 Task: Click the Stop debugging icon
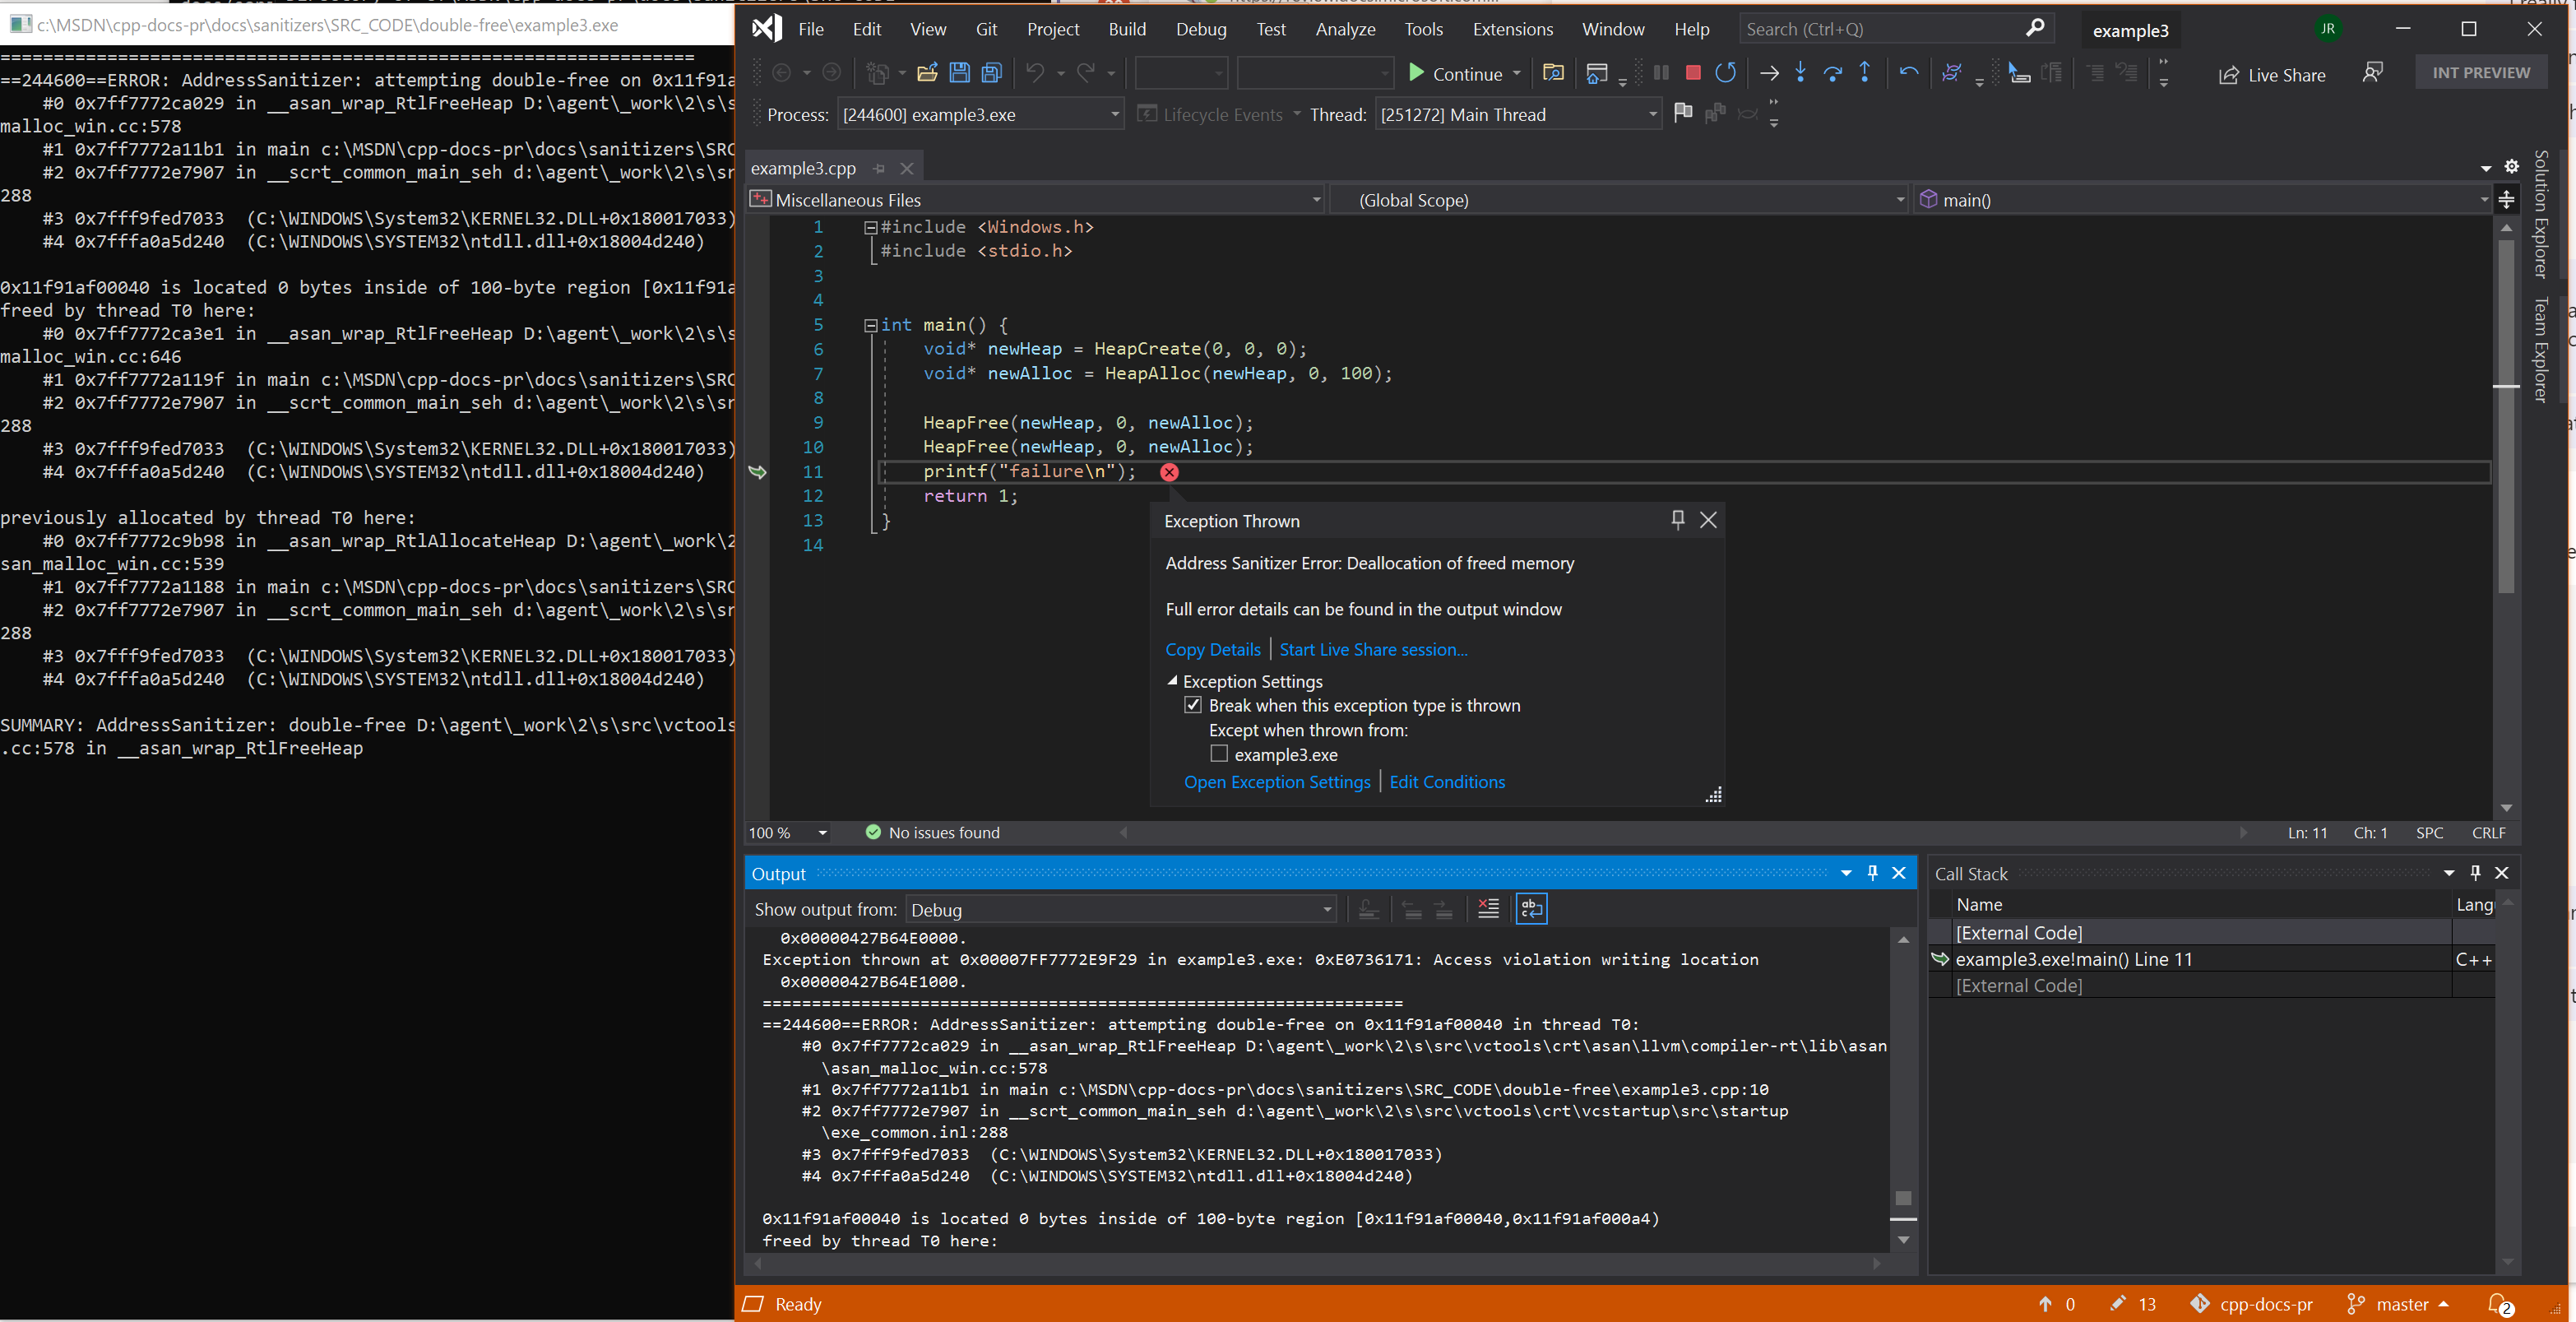1693,74
